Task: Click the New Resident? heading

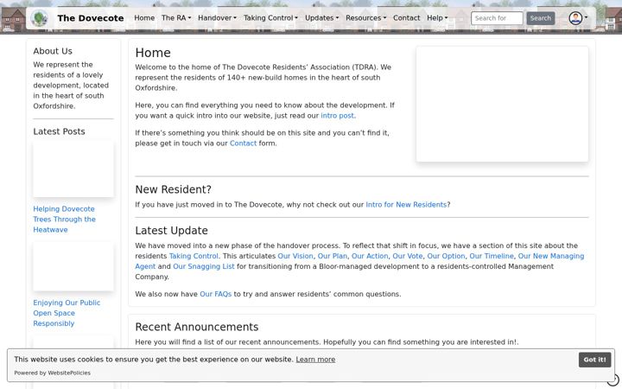Action: [174, 189]
